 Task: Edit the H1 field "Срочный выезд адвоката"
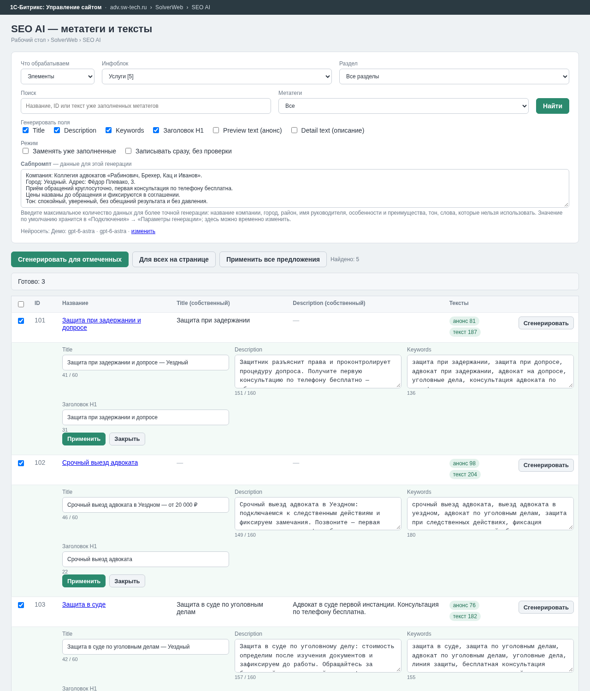coord(146,559)
